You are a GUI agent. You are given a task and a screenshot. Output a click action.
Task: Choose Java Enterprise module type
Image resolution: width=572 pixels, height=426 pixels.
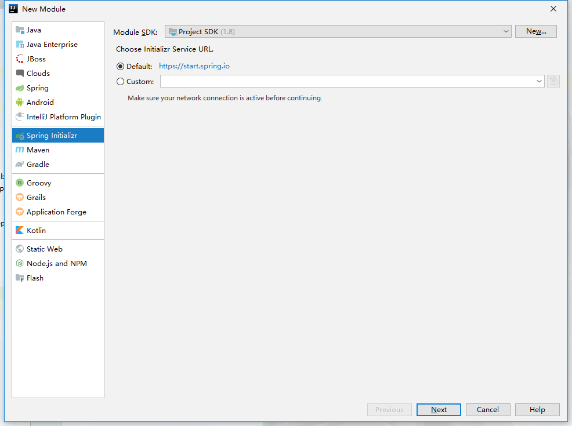pyautogui.click(x=58, y=45)
